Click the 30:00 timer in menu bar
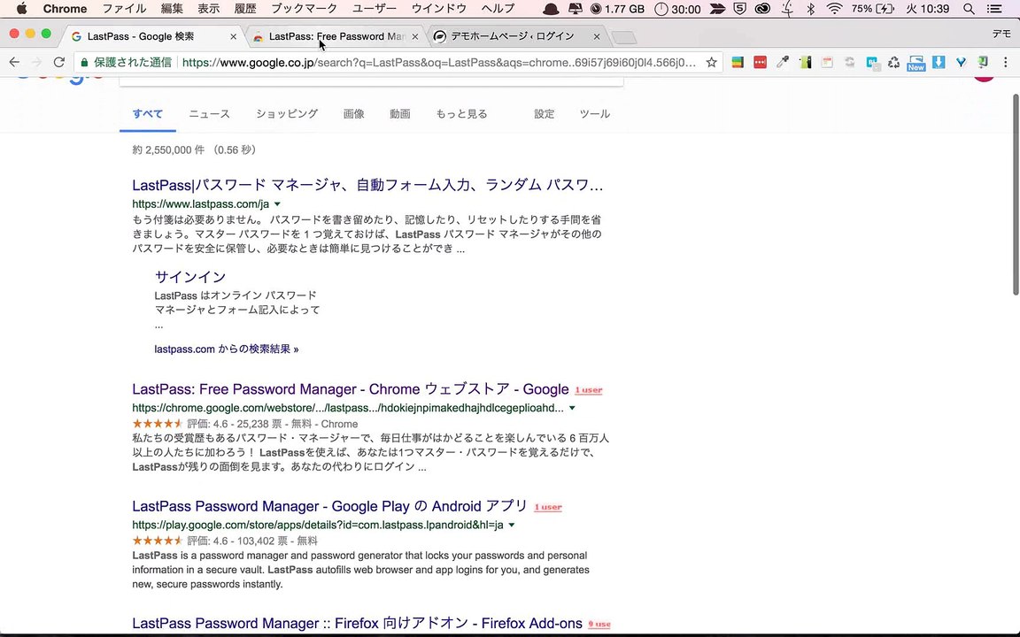1020x637 pixels. [x=677, y=9]
